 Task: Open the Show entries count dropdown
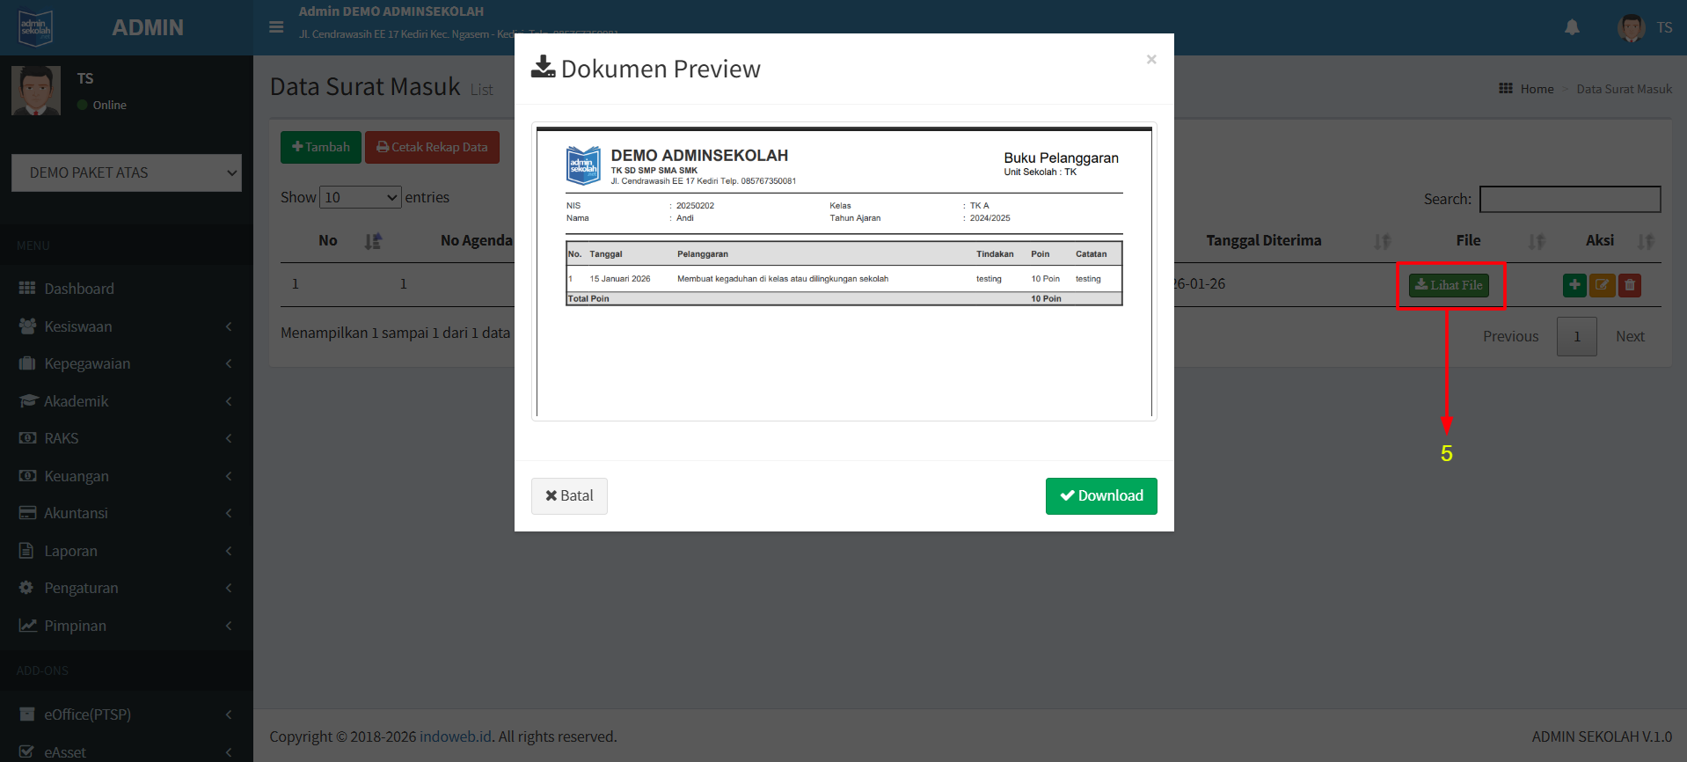(x=361, y=197)
